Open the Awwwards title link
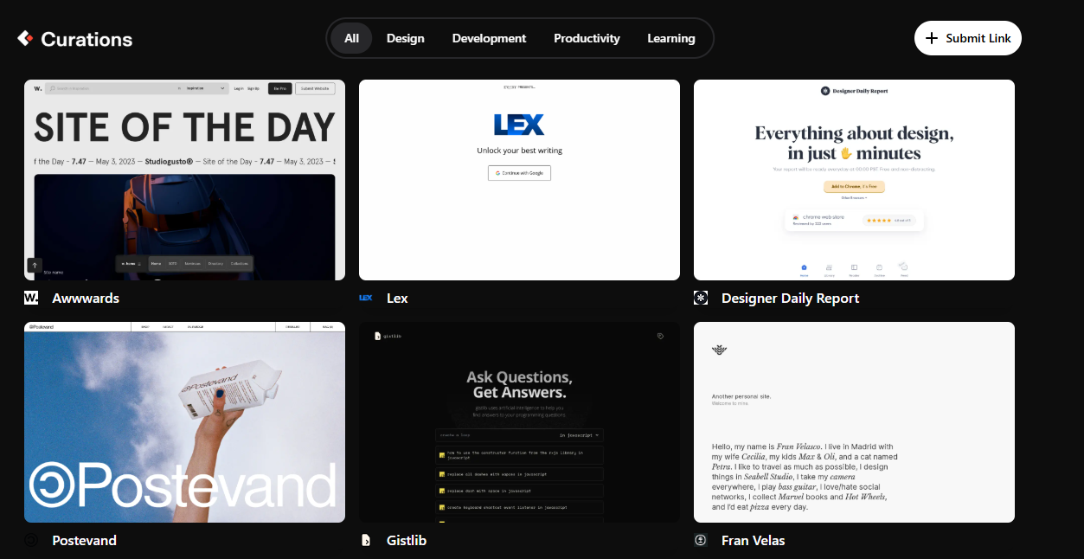This screenshot has height=559, width=1084. pyautogui.click(x=86, y=298)
